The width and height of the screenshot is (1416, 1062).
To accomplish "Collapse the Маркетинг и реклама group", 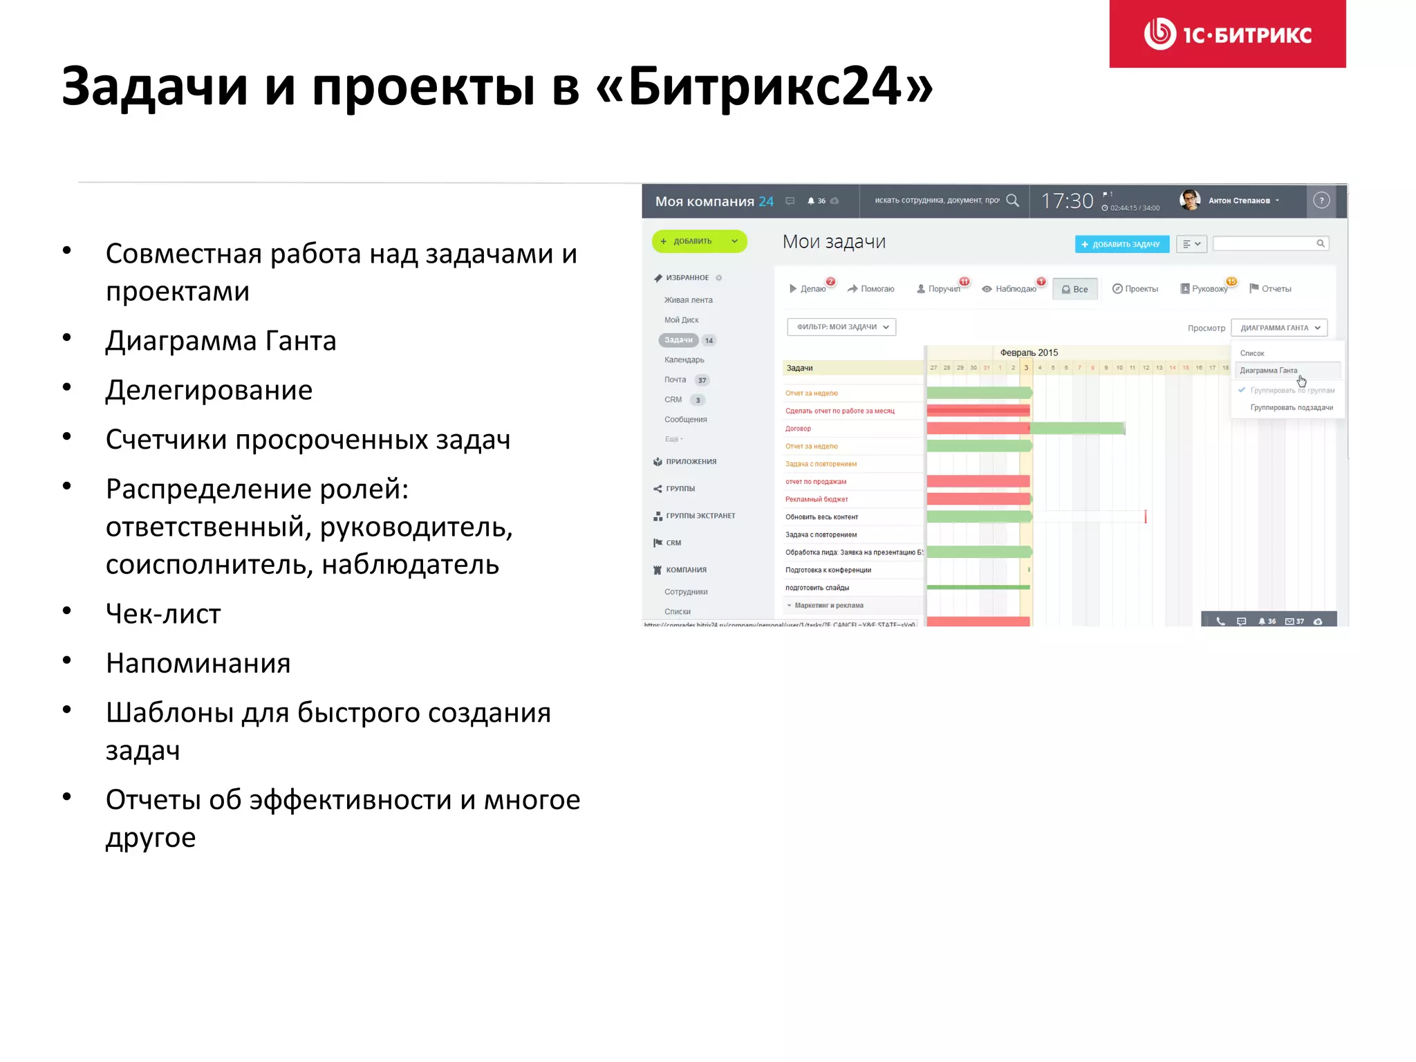I will point(790,606).
